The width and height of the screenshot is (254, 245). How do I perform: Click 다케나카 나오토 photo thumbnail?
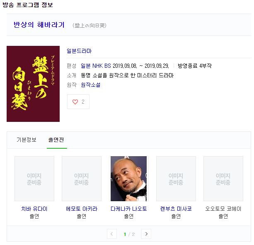click(128, 178)
